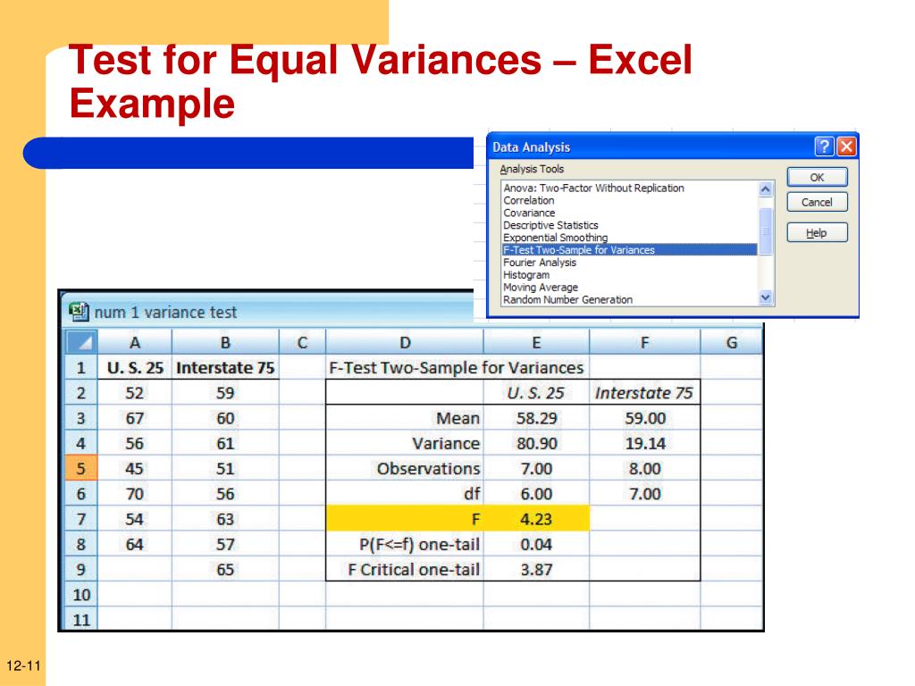
Task: Click the list's scroll down arrow
Action: coord(766,297)
